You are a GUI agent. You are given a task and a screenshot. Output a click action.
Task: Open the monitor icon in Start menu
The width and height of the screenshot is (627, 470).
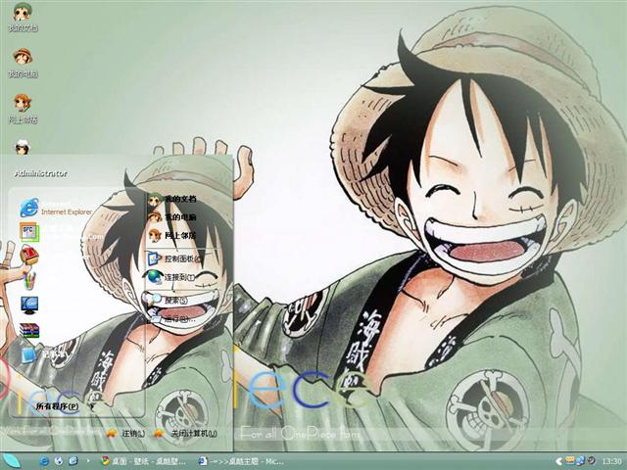point(29,305)
